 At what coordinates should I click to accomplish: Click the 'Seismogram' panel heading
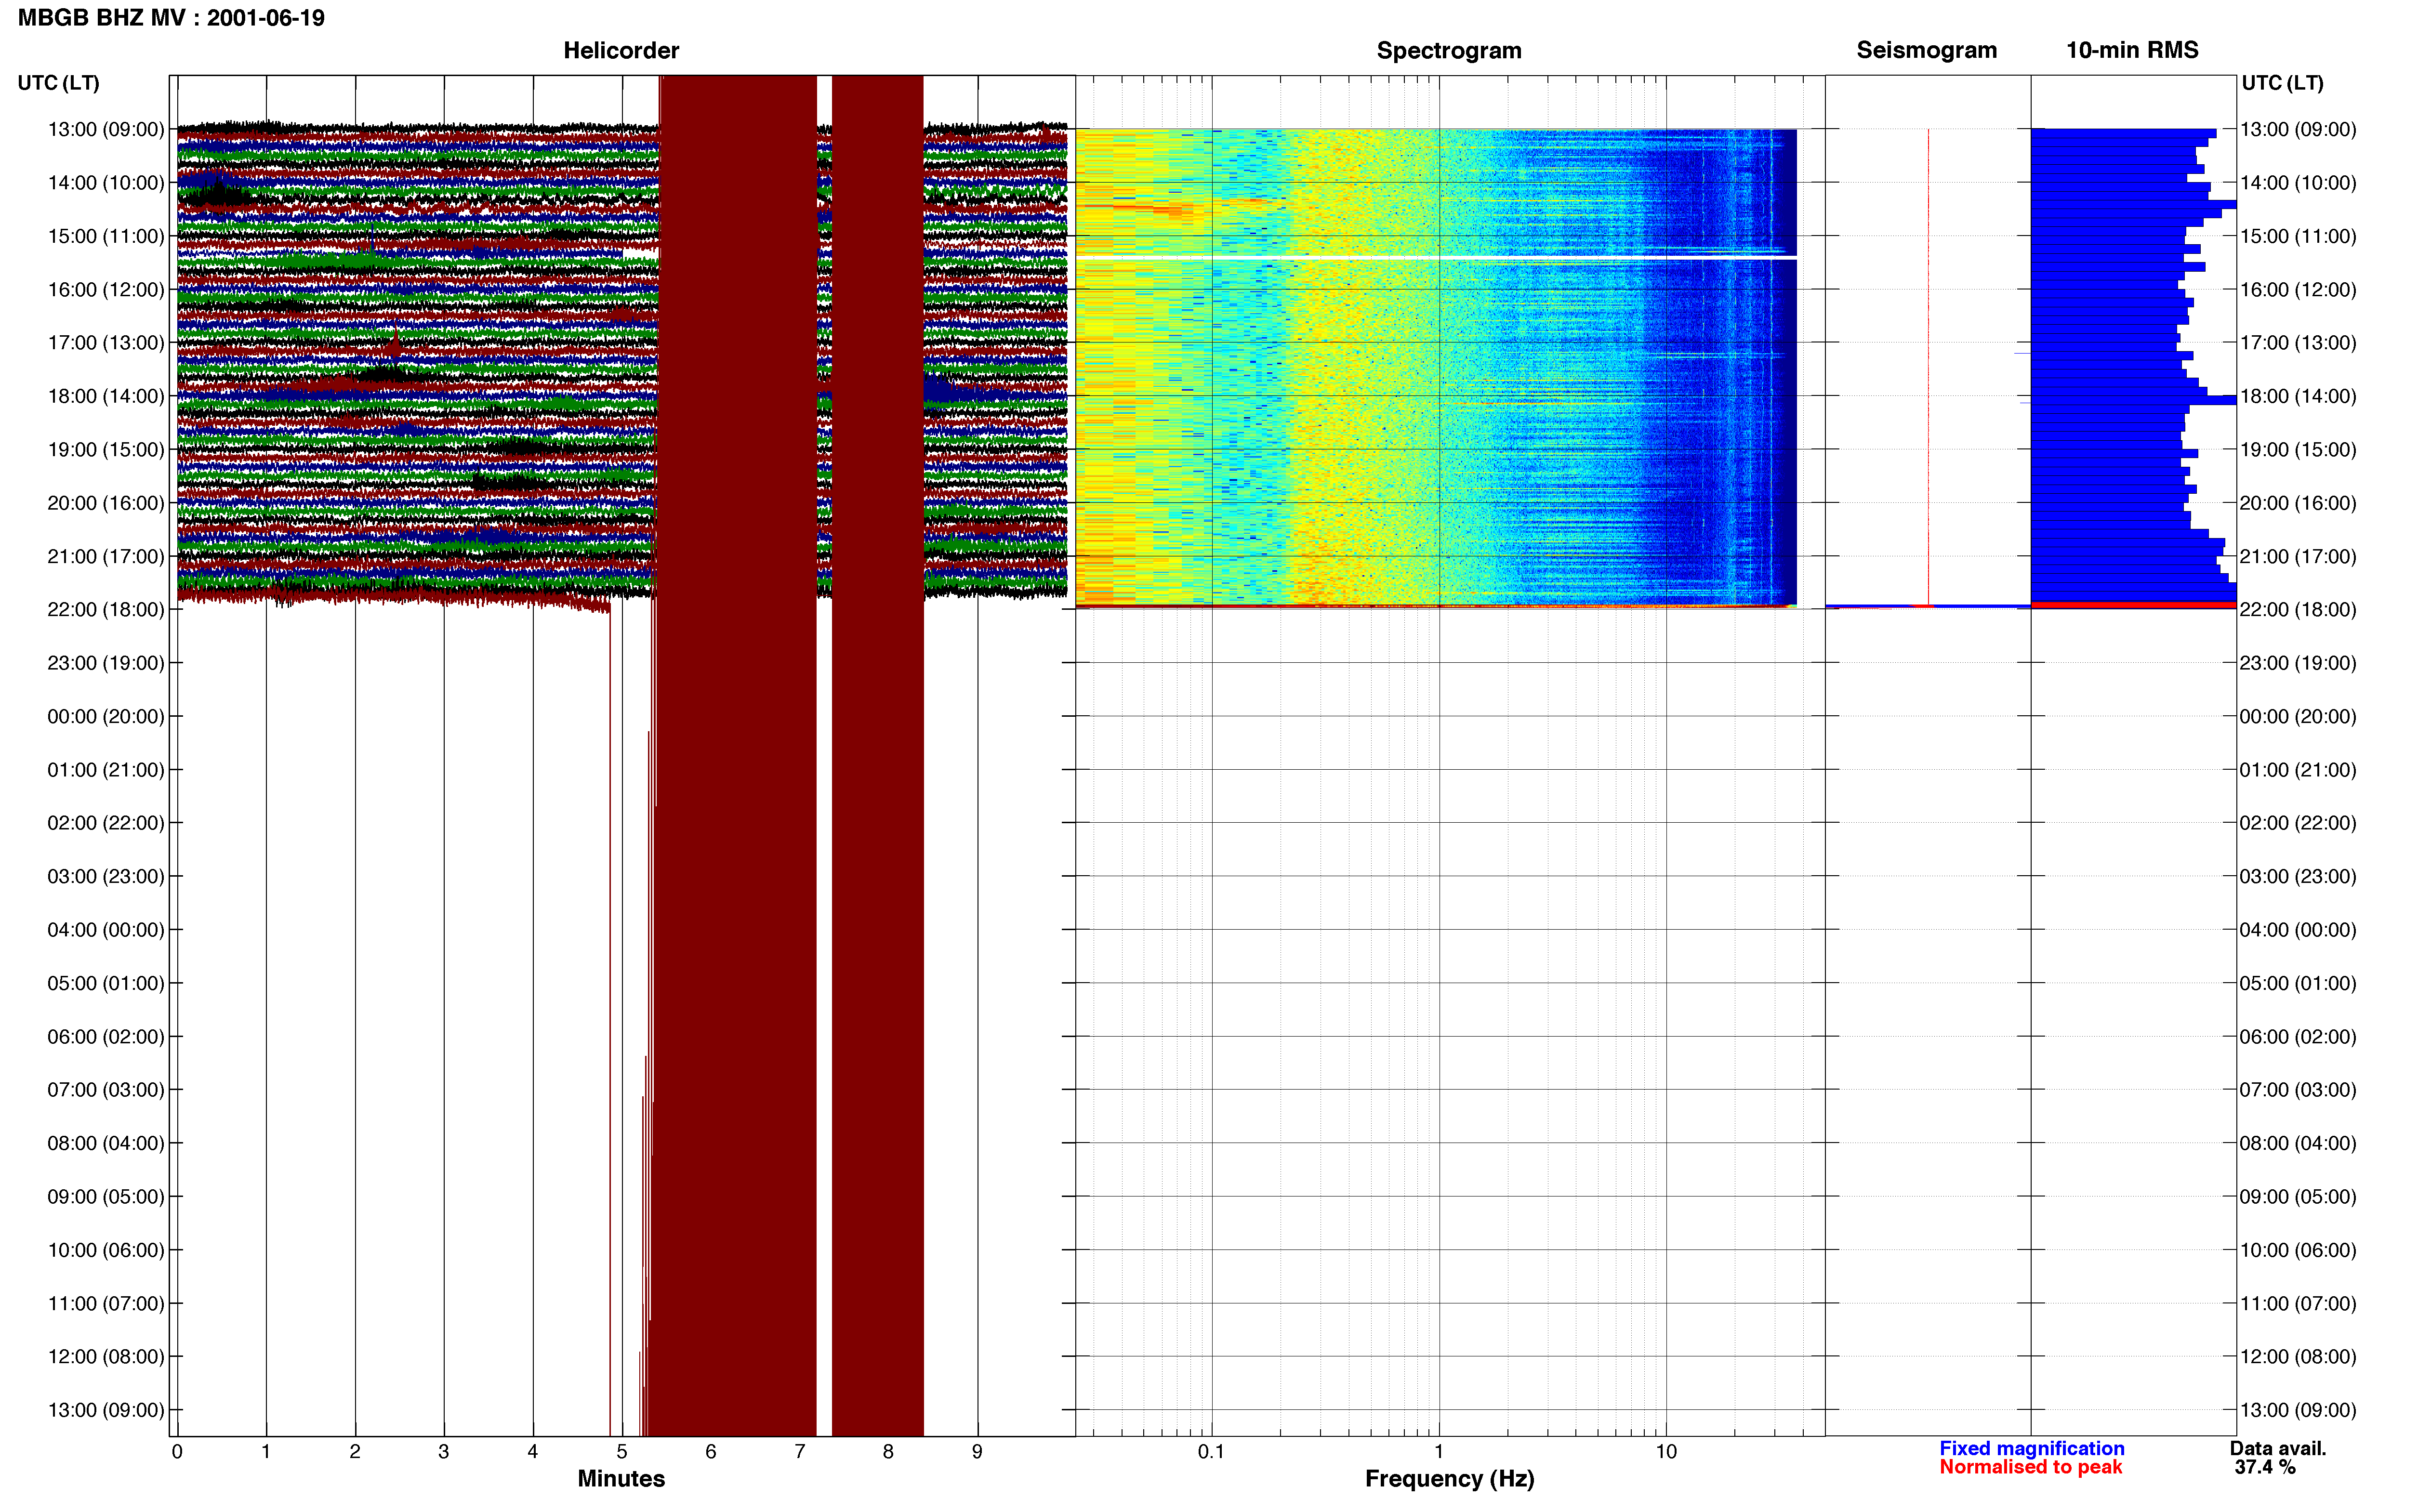coord(1926,50)
